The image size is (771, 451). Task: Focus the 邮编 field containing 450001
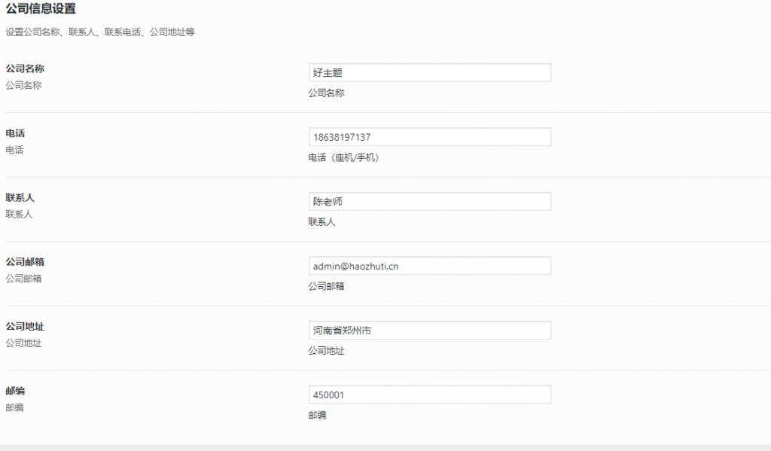(x=430, y=395)
